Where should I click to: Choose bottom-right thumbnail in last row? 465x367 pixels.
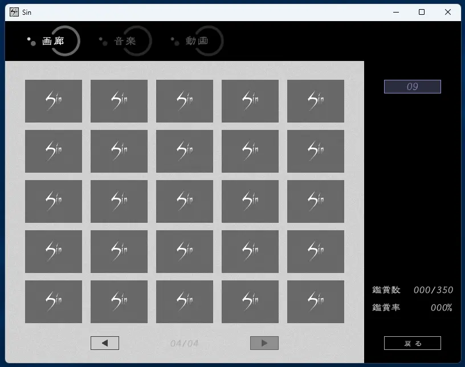pyautogui.click(x=315, y=301)
